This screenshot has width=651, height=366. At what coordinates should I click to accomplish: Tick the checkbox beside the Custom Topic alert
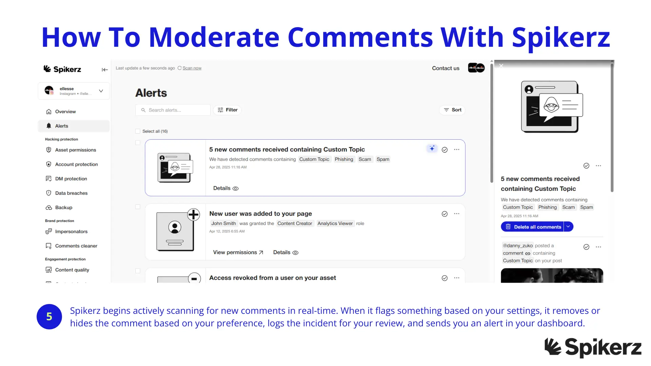(138, 143)
